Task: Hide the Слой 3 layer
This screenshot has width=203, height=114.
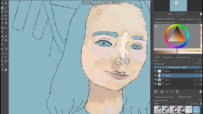Action: coord(155,84)
